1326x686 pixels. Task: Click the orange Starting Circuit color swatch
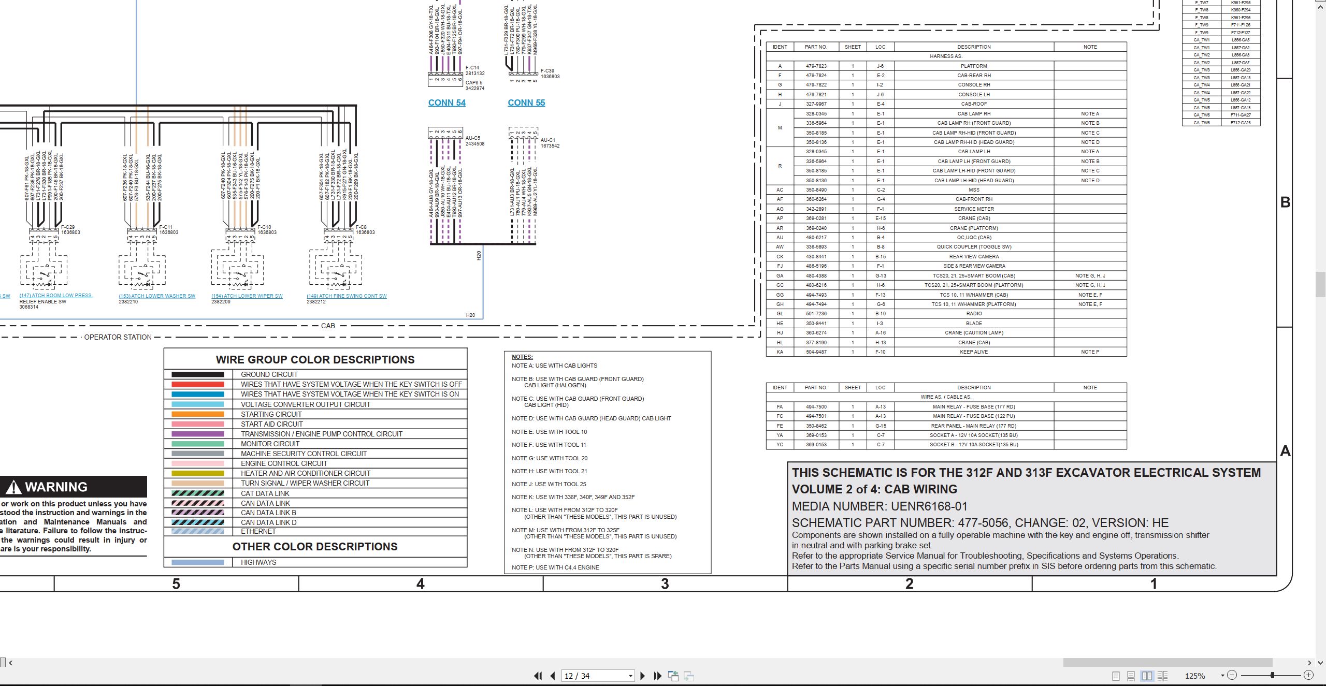coord(198,414)
